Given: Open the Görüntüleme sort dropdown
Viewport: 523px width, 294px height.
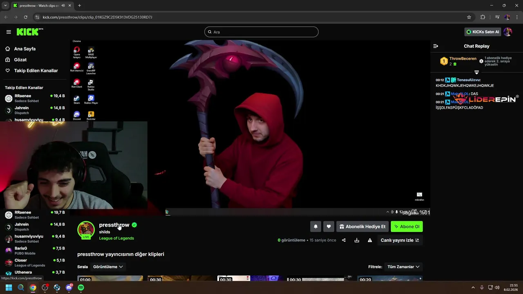Looking at the screenshot, I should pyautogui.click(x=108, y=267).
